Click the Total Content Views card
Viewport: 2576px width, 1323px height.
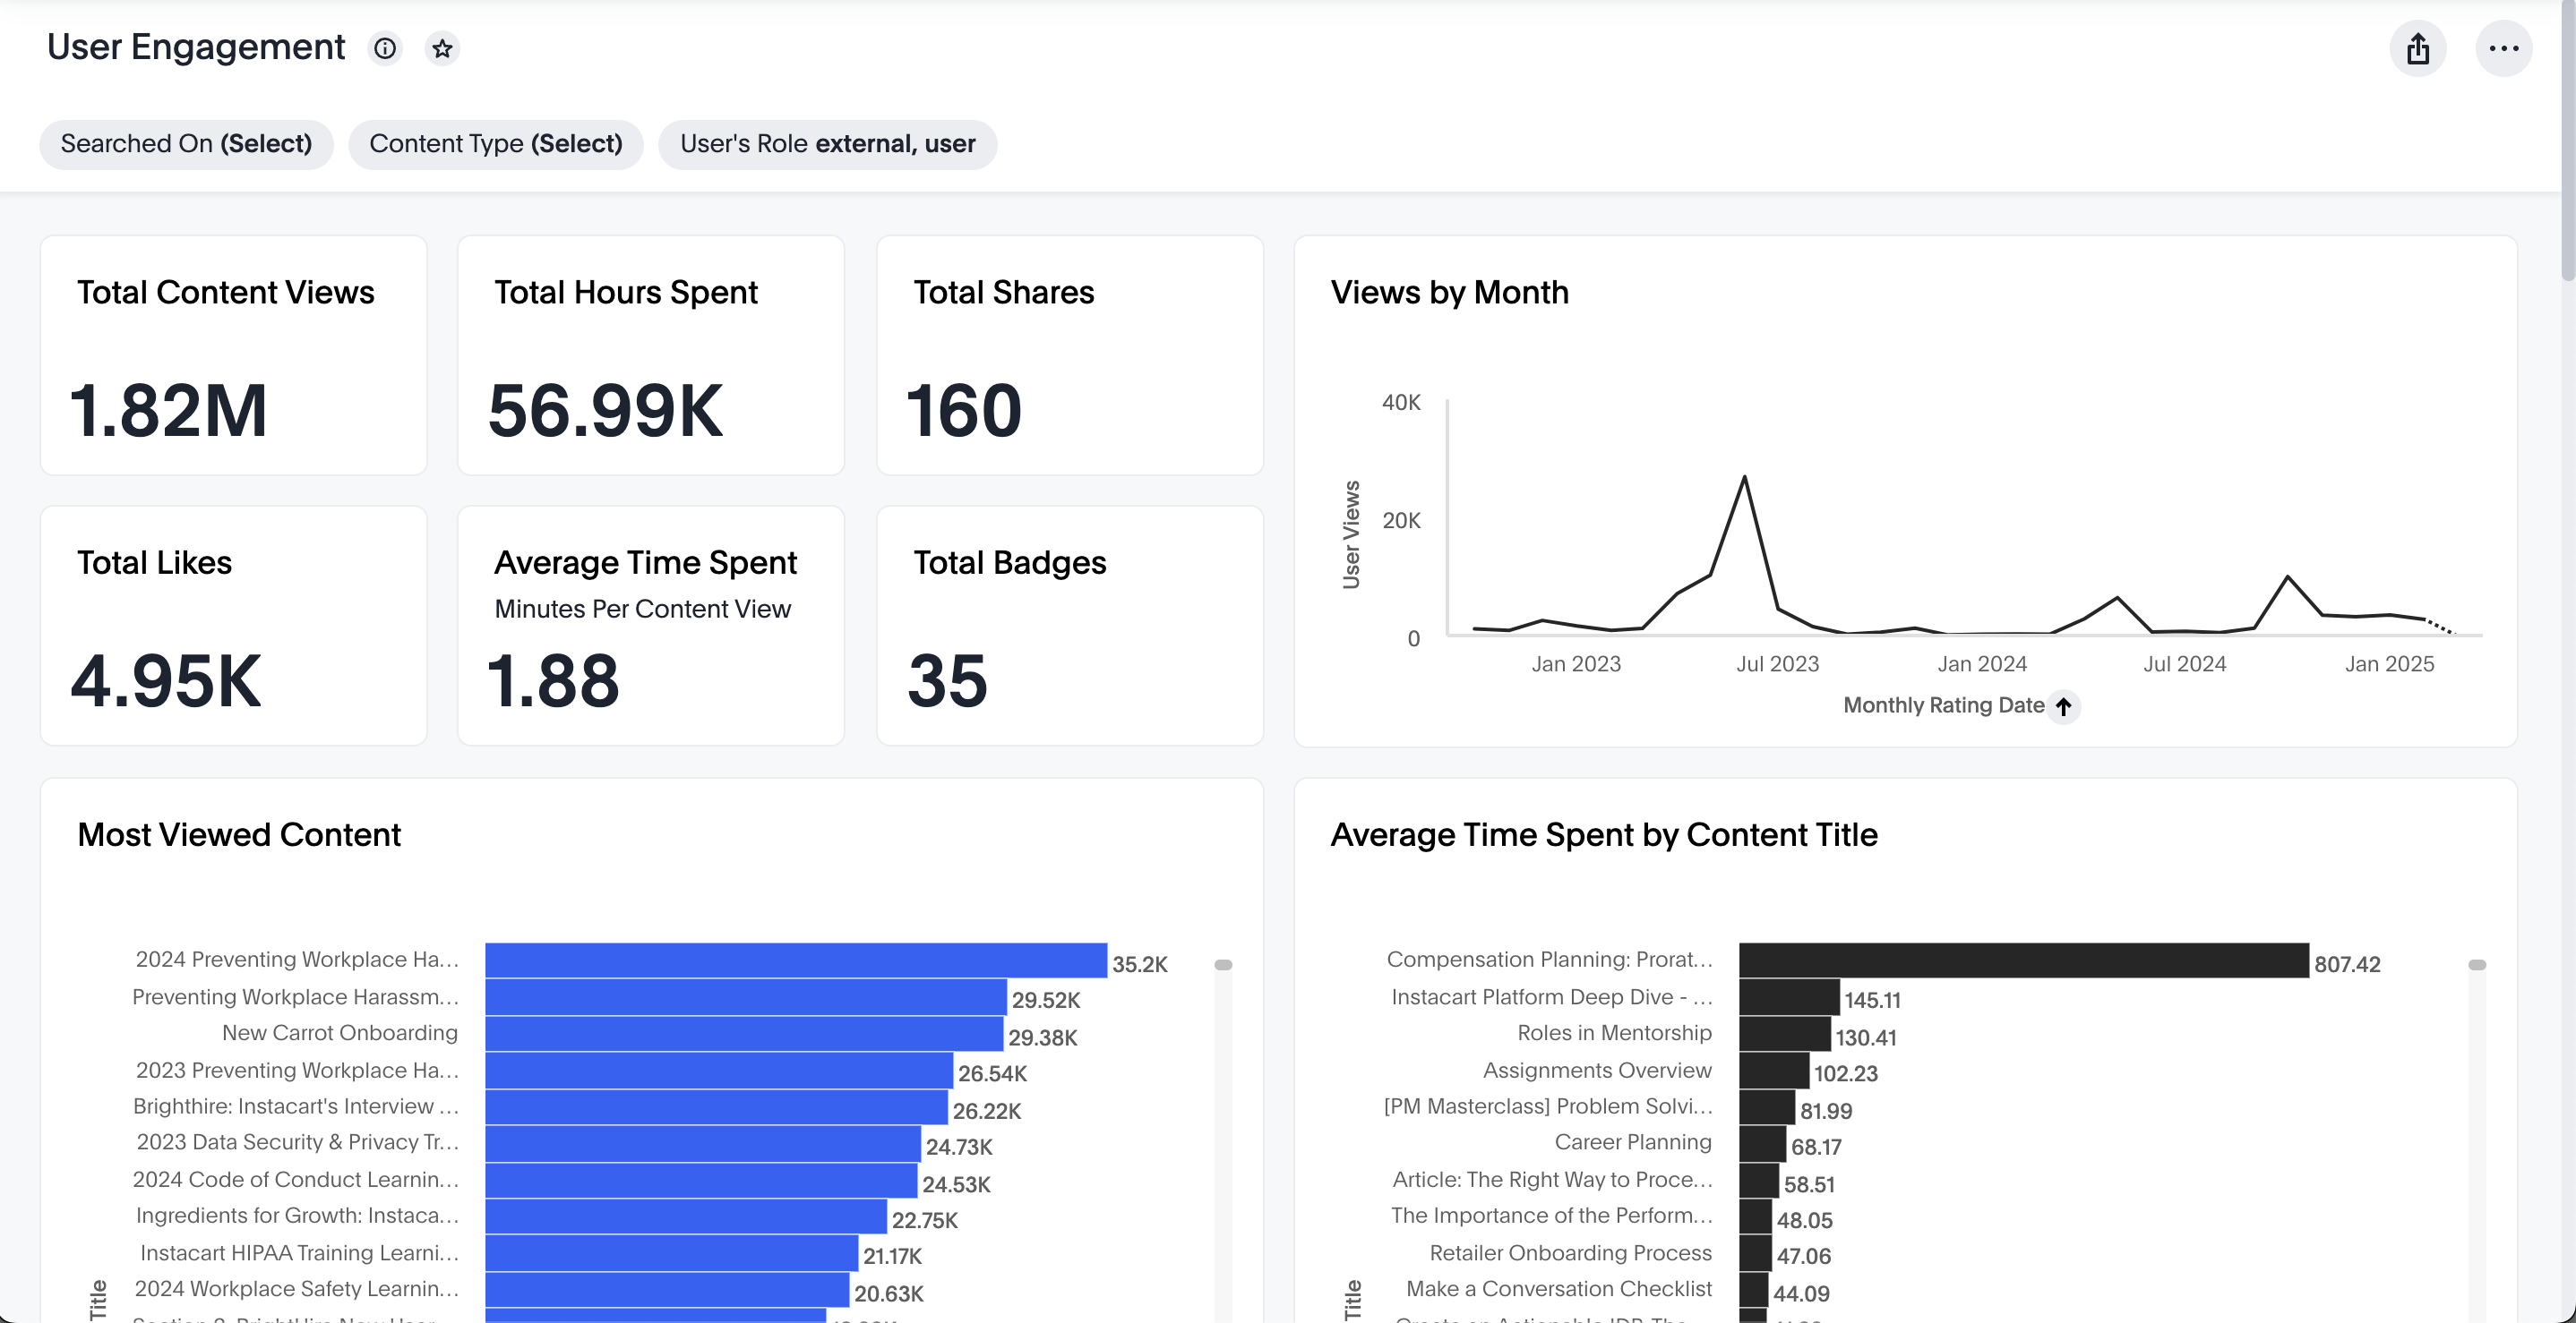tap(233, 355)
